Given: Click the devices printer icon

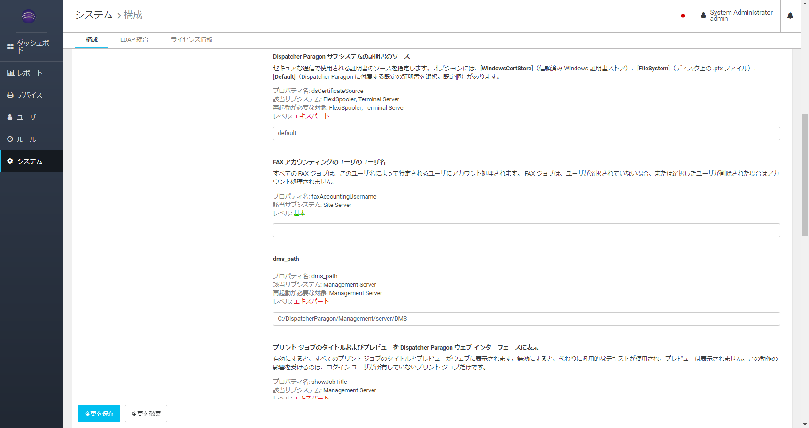Looking at the screenshot, I should (10, 95).
